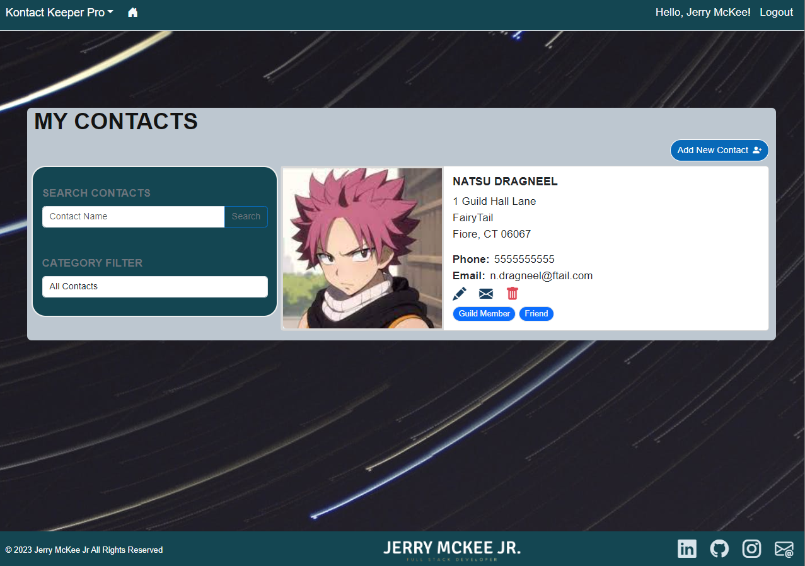Open GitHub icon in footer
Image resolution: width=805 pixels, height=566 pixels.
click(x=719, y=549)
